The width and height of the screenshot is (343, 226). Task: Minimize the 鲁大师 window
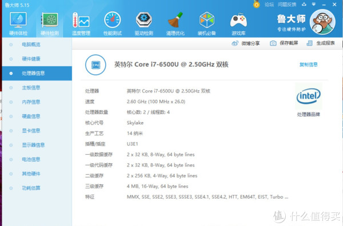coord(324,5)
